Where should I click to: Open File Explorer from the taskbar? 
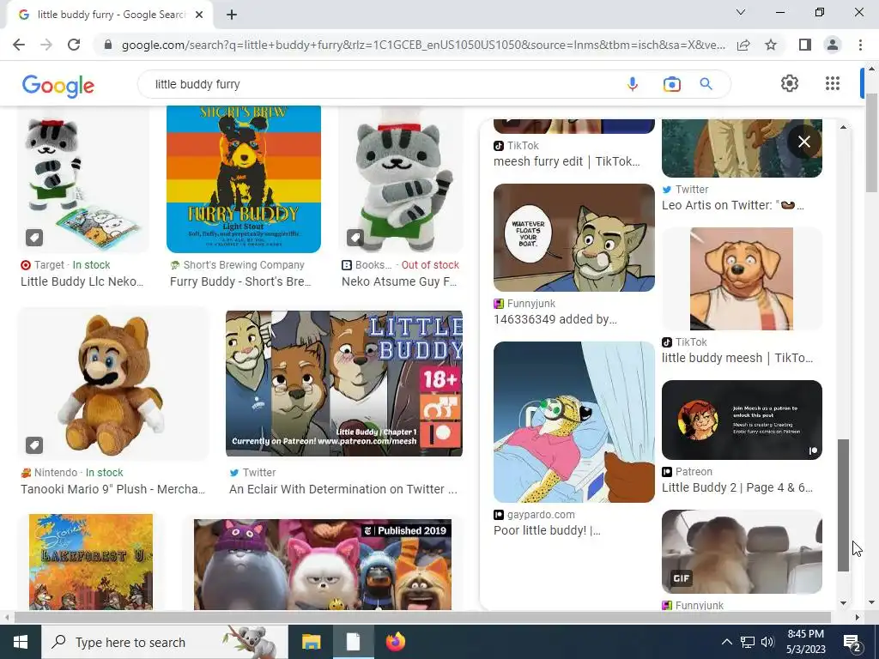311,642
